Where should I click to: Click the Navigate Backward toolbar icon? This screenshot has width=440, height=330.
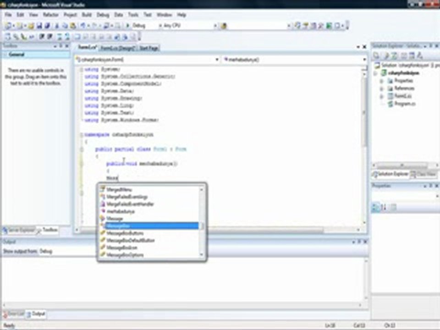pyautogui.click(x=106, y=26)
